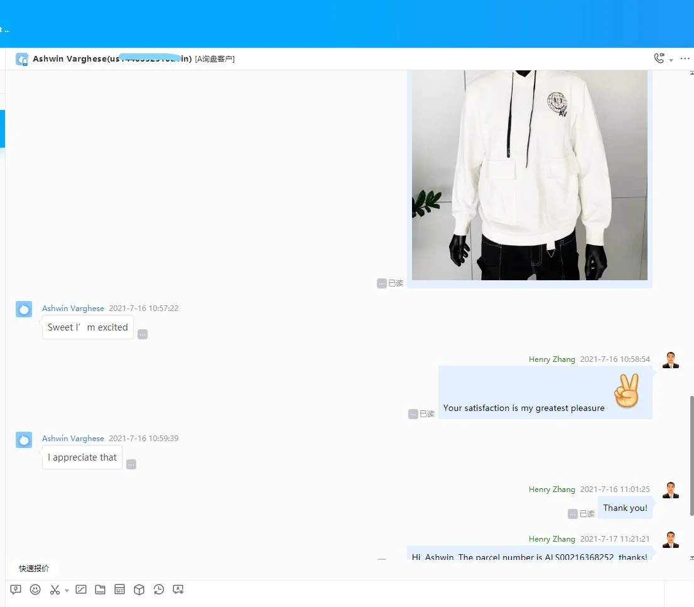Image resolution: width=694 pixels, height=607 pixels.
Task: Open the calculator icon in toolbar
Action: pos(119,589)
